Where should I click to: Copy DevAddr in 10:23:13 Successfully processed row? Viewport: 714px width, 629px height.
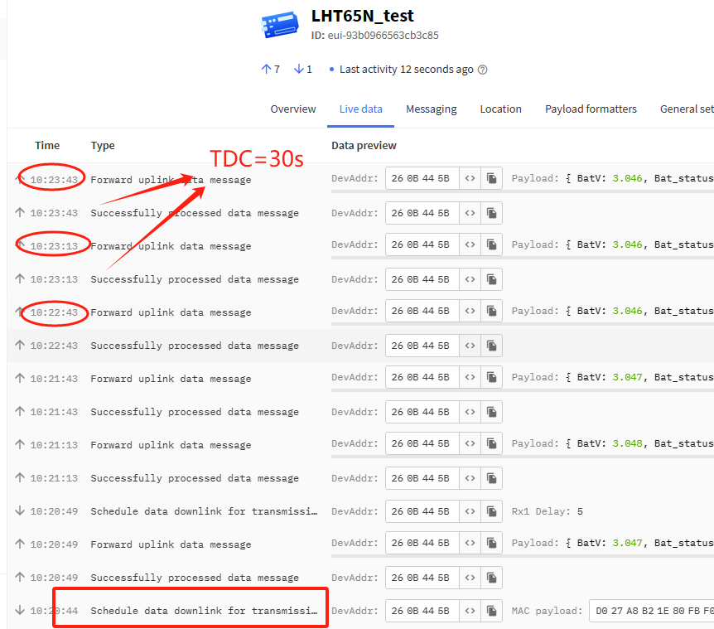click(x=492, y=279)
